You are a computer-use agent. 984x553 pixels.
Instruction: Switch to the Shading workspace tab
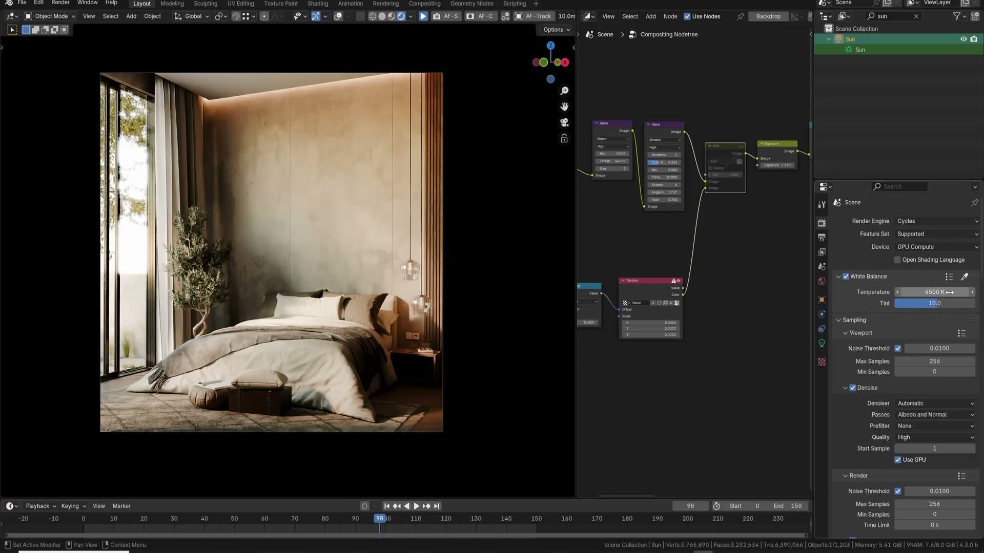[x=318, y=4]
